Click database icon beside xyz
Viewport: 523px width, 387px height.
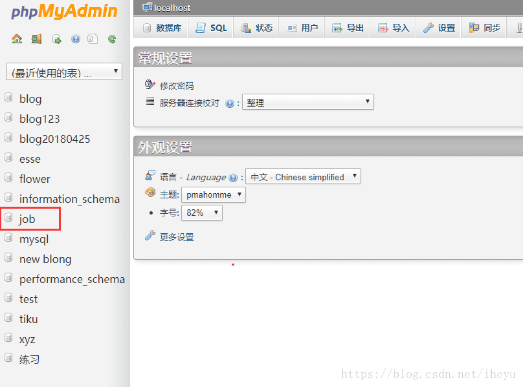point(8,338)
